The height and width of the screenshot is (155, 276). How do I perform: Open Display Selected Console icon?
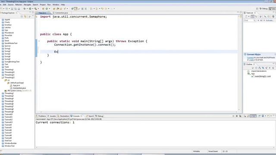pyautogui.click(x=263, y=116)
